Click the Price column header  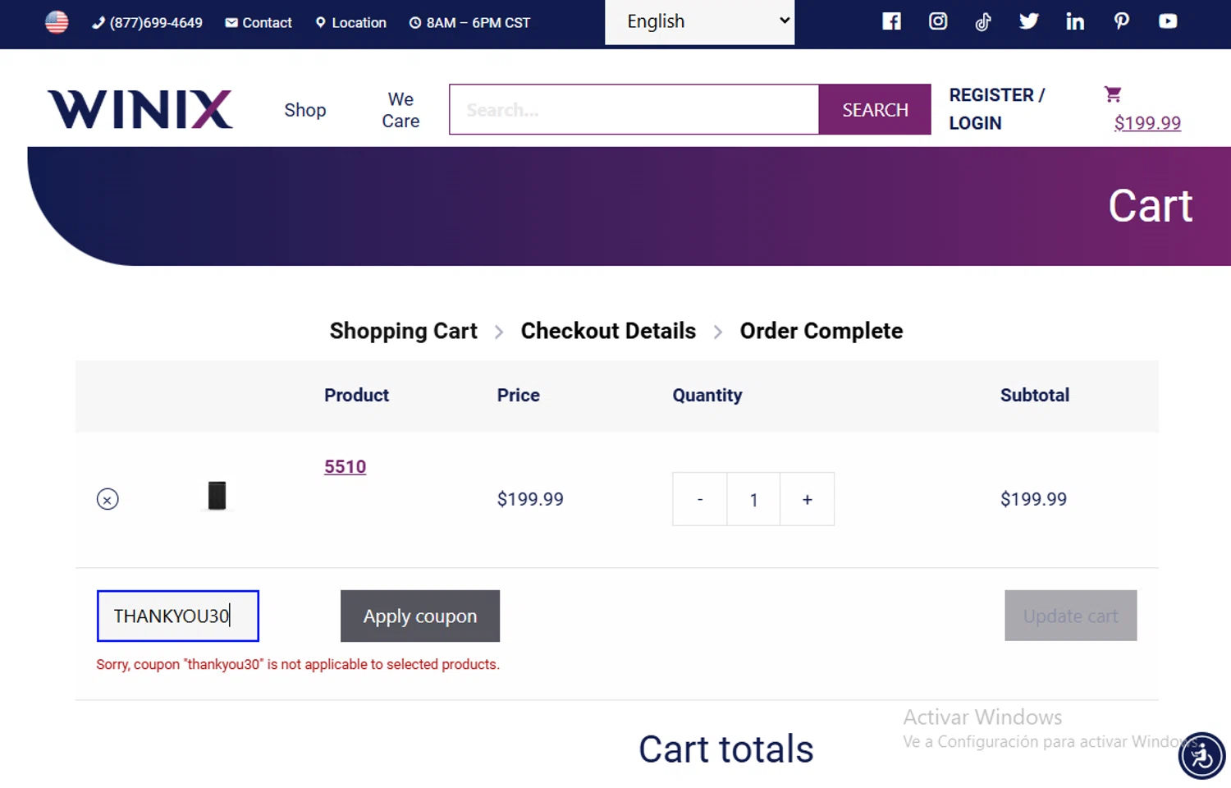(x=518, y=396)
